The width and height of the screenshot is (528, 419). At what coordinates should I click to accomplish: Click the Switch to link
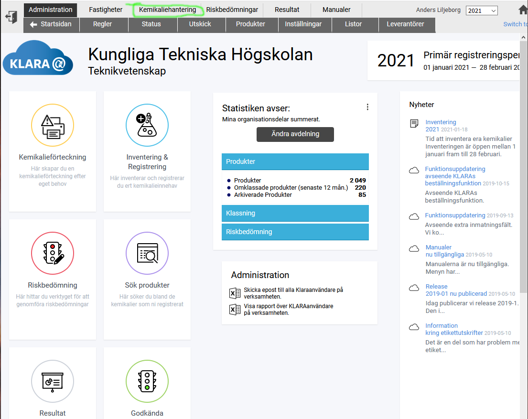[515, 24]
